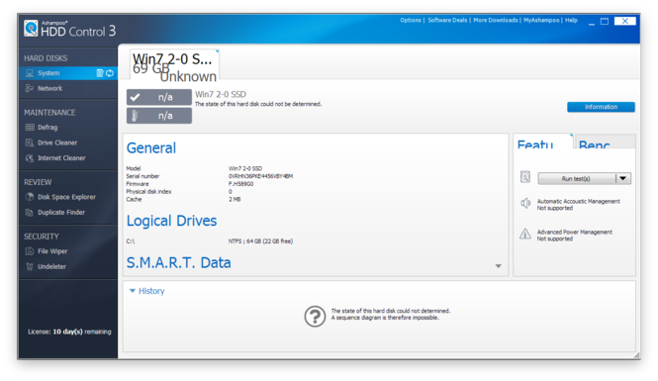
Task: Click the refresh icon on the System row
Action: (110, 73)
